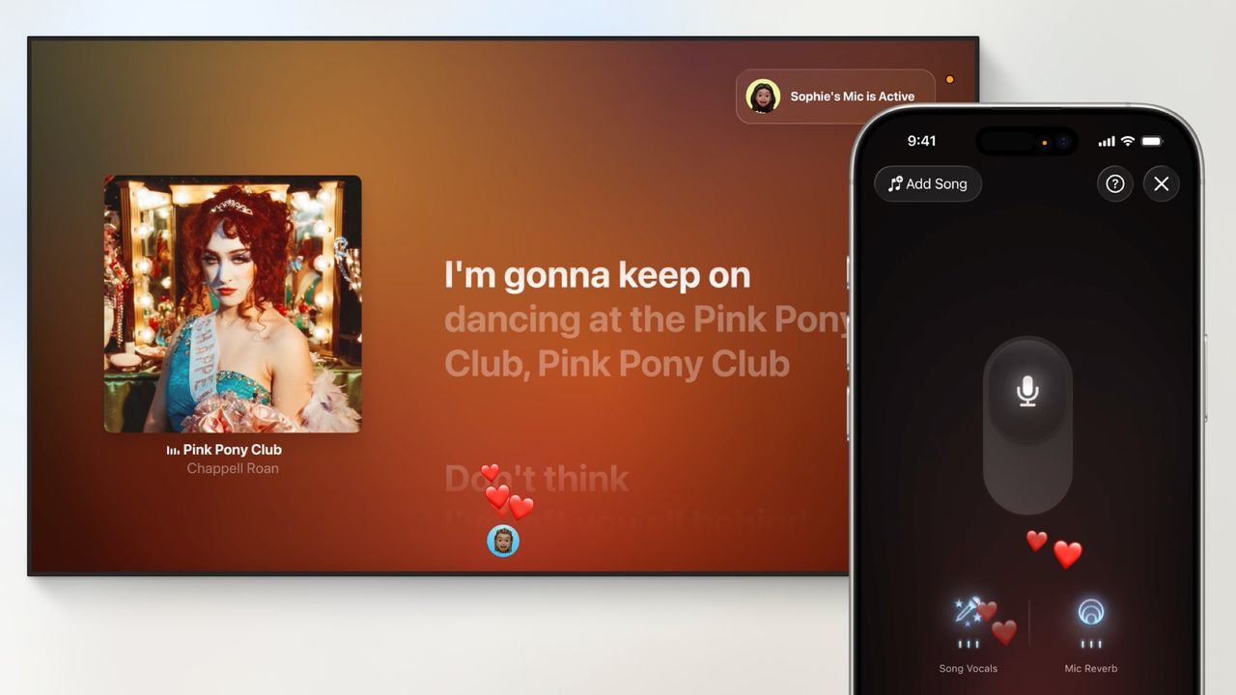The height and width of the screenshot is (695, 1236).
Task: Click the lyric dancing at the Pink Pony
Action: [x=647, y=320]
